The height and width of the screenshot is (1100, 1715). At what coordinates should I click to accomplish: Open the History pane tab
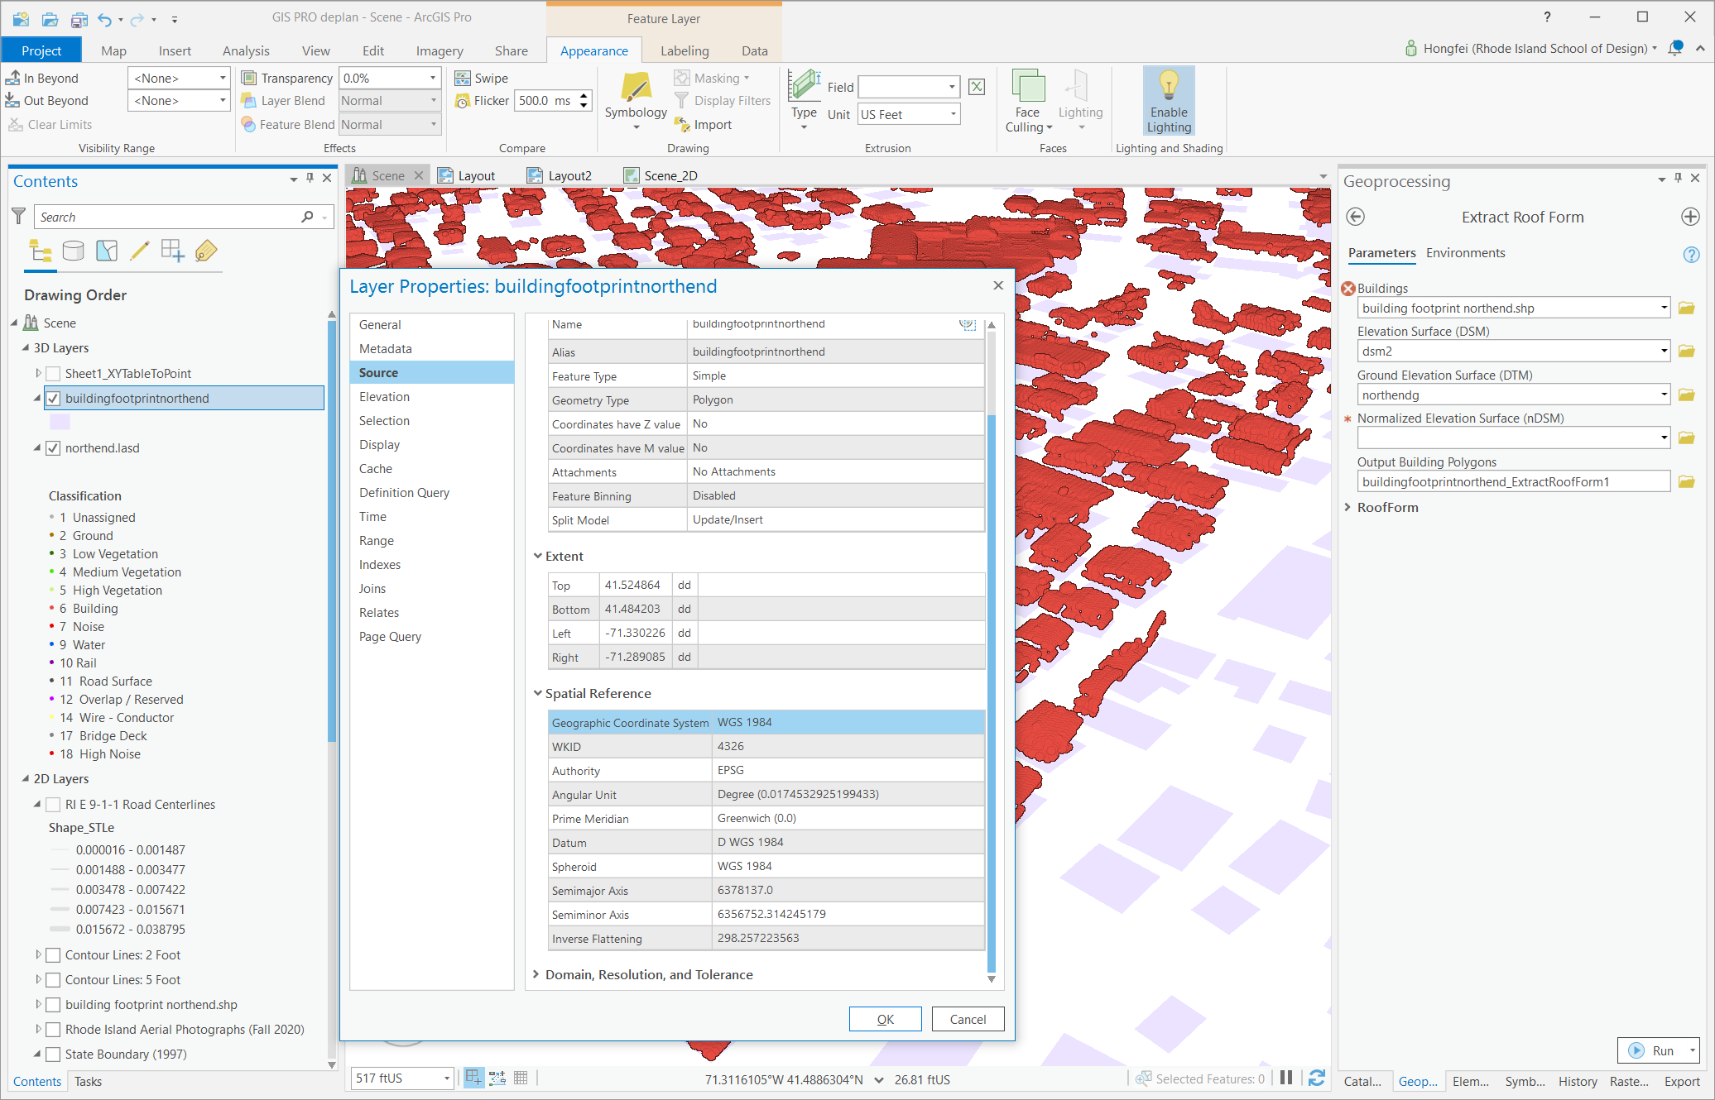click(1578, 1081)
